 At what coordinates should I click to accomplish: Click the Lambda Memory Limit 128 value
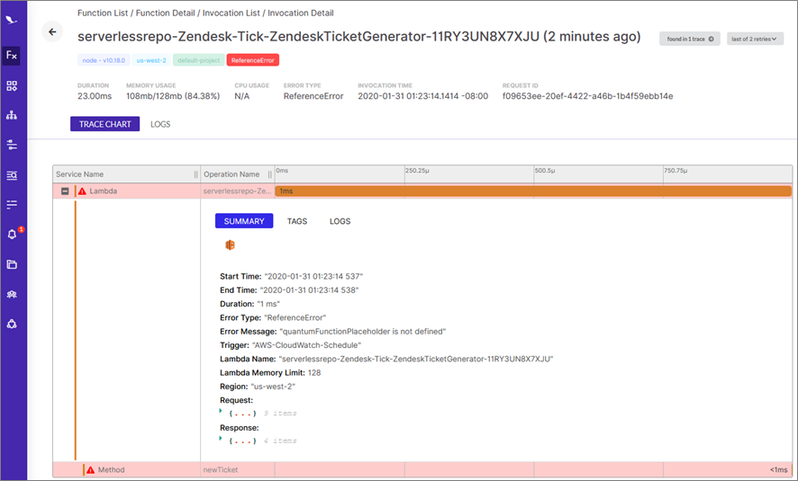(314, 372)
